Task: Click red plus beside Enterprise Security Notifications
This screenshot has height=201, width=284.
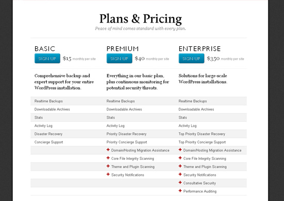Action: click(x=180, y=174)
